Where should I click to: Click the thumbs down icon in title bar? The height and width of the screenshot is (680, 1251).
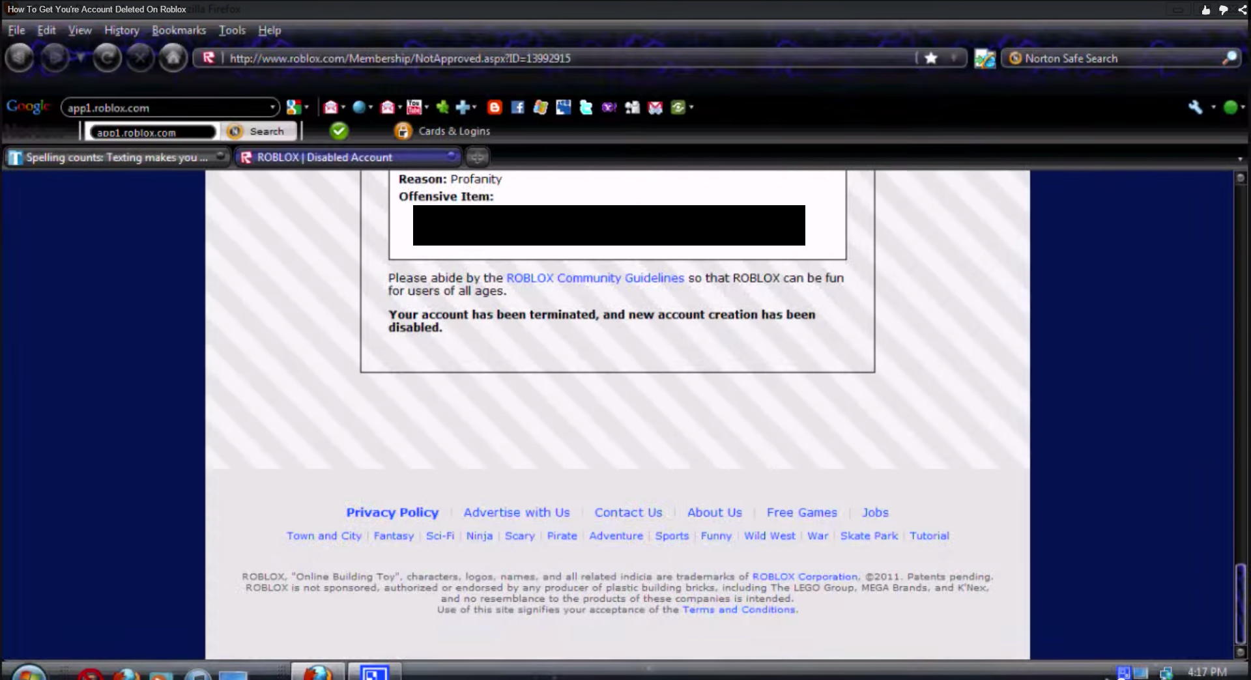(1223, 10)
